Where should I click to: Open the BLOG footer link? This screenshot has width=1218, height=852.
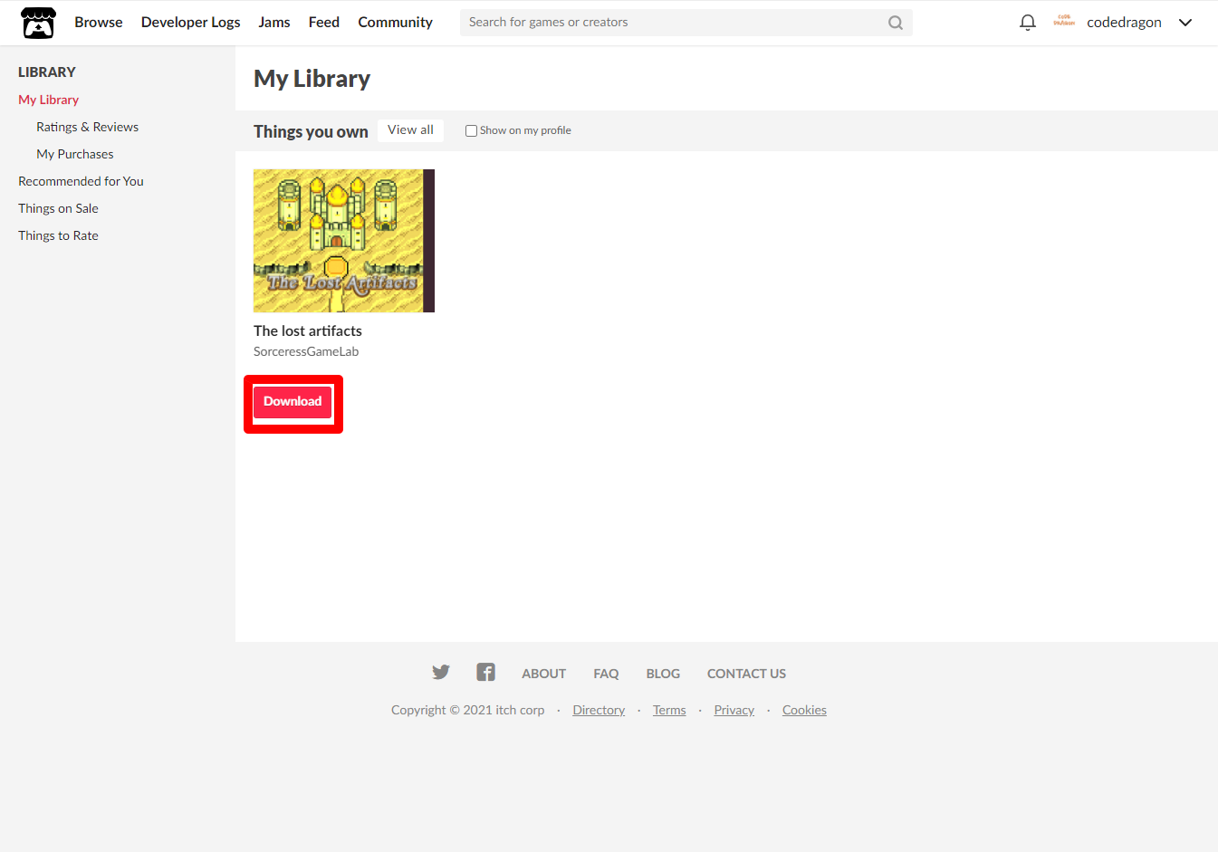point(663,674)
